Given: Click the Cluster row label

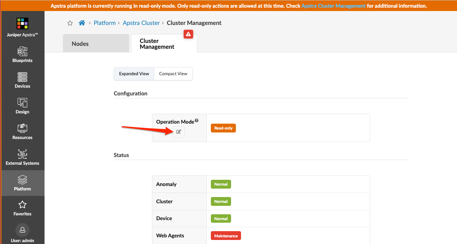Looking at the screenshot, I should 164,201.
